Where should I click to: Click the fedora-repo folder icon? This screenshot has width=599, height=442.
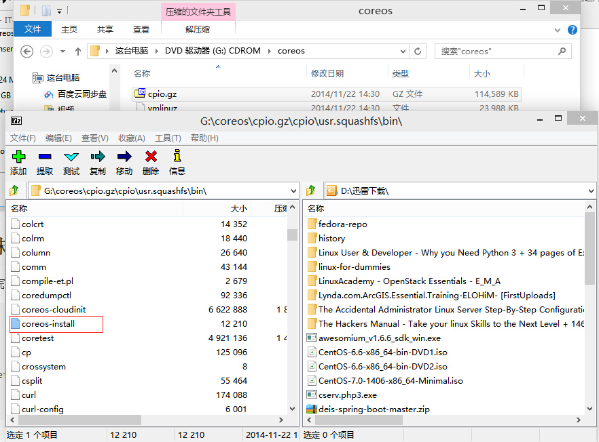312,224
